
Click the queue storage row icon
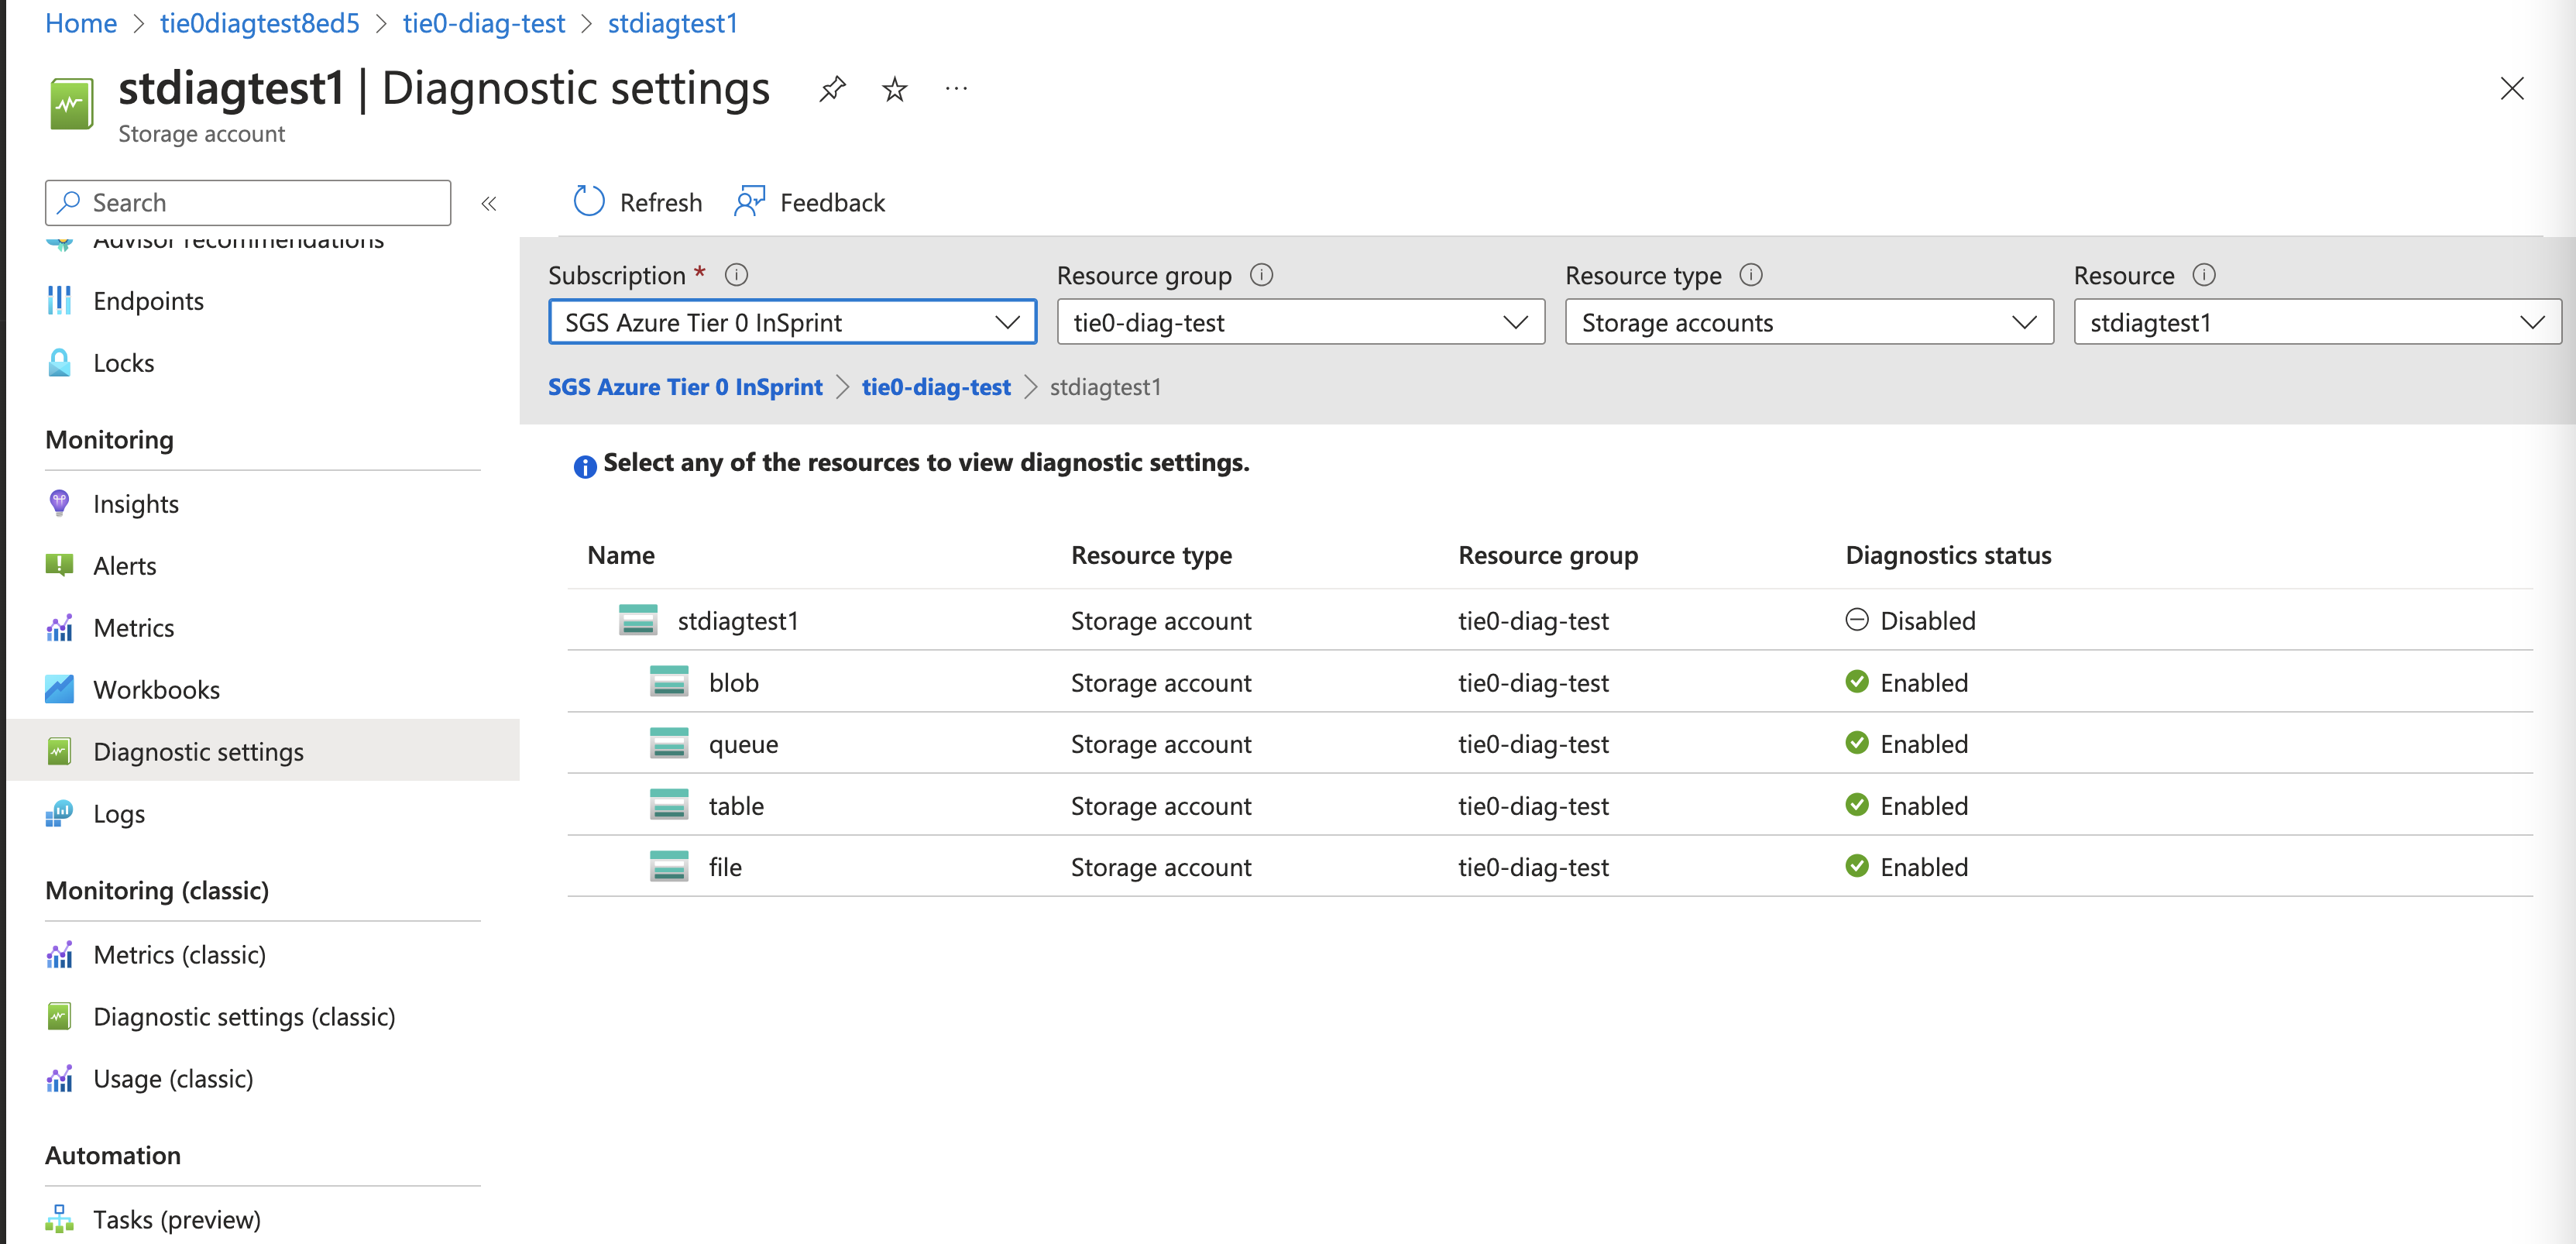[669, 743]
